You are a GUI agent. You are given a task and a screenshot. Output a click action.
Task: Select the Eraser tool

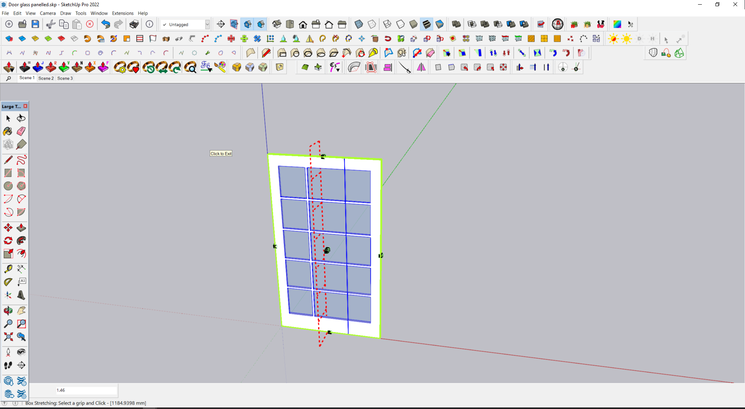point(21,131)
